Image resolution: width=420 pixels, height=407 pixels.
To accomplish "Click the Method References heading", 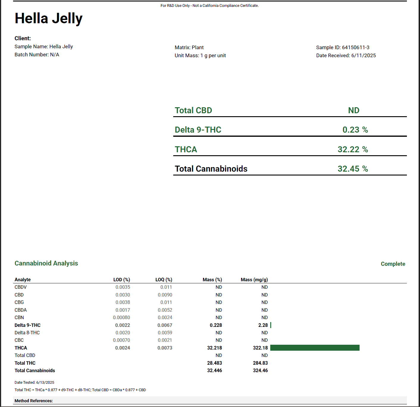I will [34, 401].
